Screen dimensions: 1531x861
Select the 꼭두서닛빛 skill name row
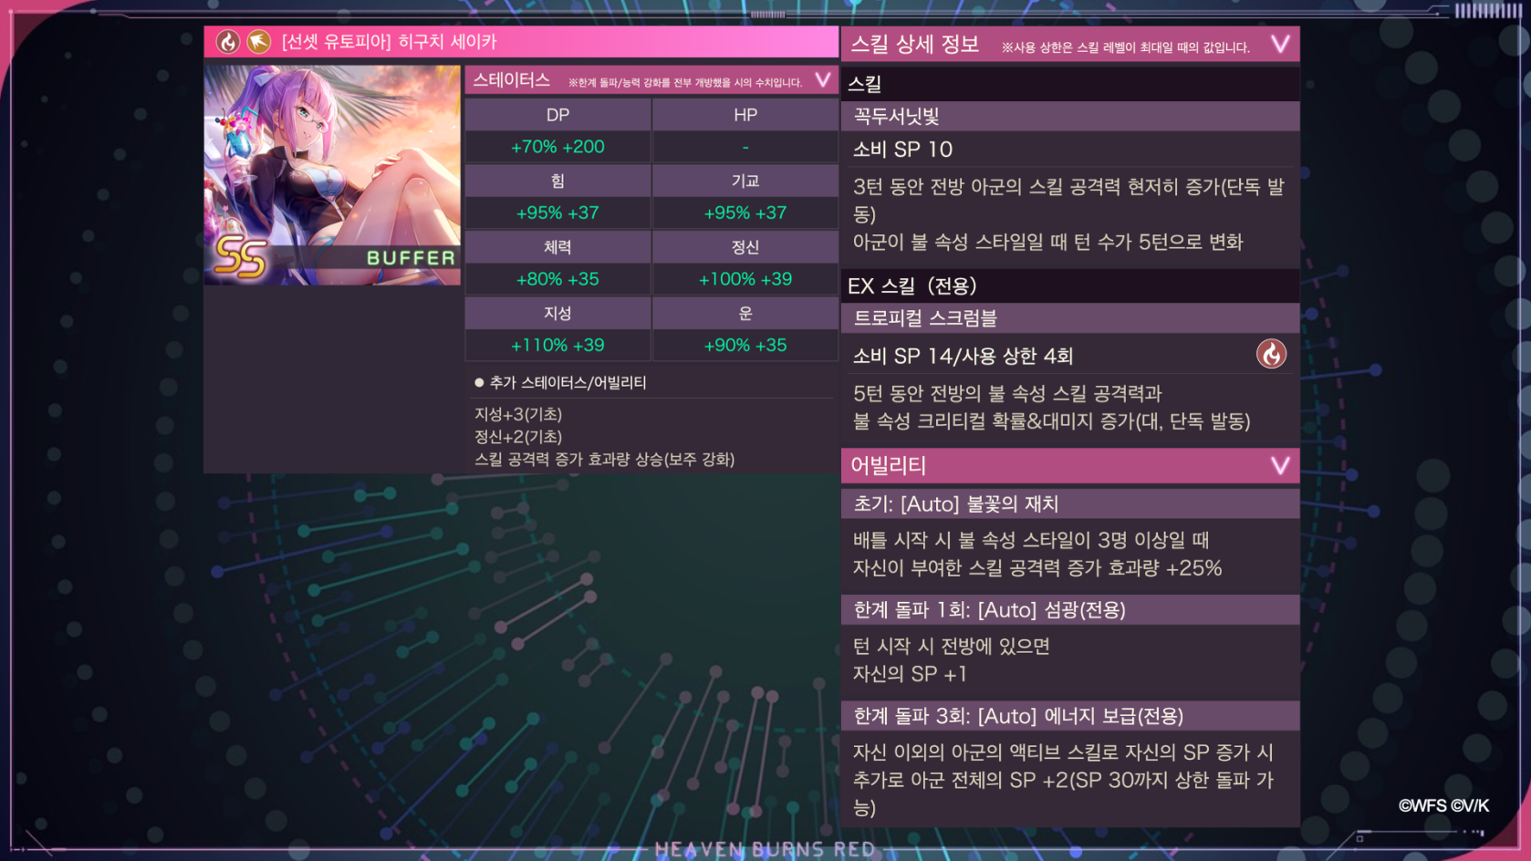[1070, 116]
